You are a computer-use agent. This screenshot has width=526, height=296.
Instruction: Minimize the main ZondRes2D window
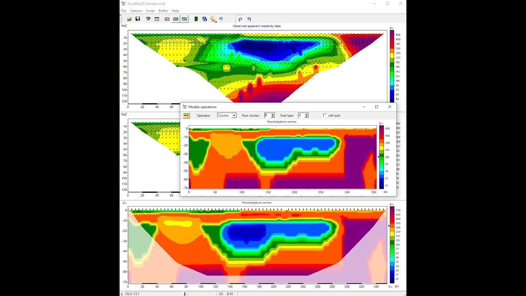[x=374, y=4]
